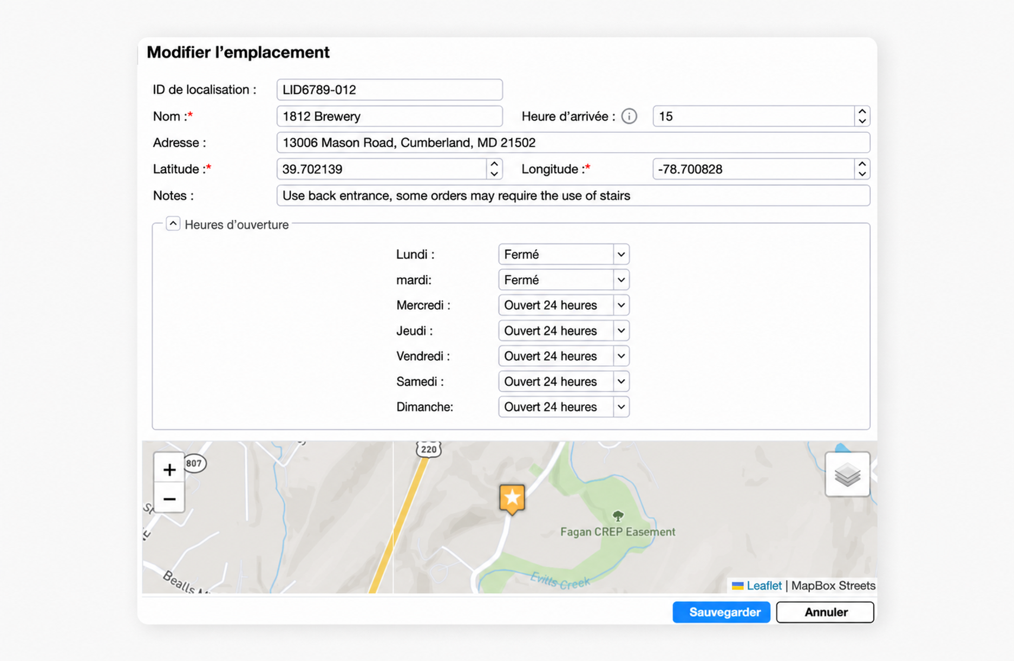Increase the Longitude value
Image resolution: width=1014 pixels, height=661 pixels.
pyautogui.click(x=862, y=164)
